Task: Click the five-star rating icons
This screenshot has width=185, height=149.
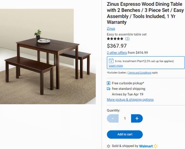Action: (115, 39)
